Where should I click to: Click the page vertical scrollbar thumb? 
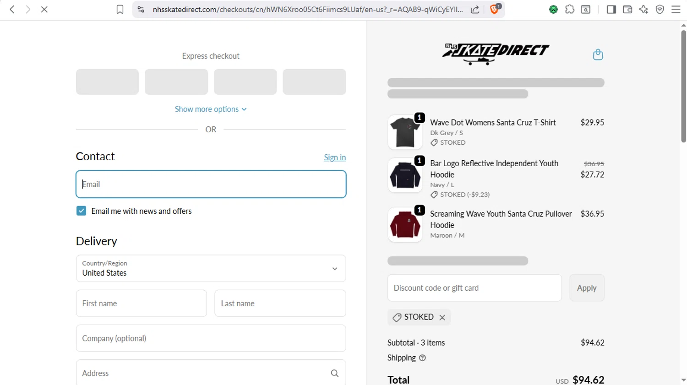683,86
